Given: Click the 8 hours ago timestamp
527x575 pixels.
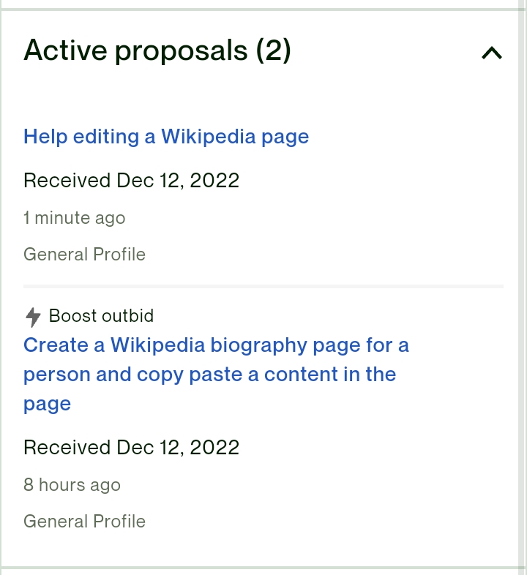Looking at the screenshot, I should coord(72,485).
